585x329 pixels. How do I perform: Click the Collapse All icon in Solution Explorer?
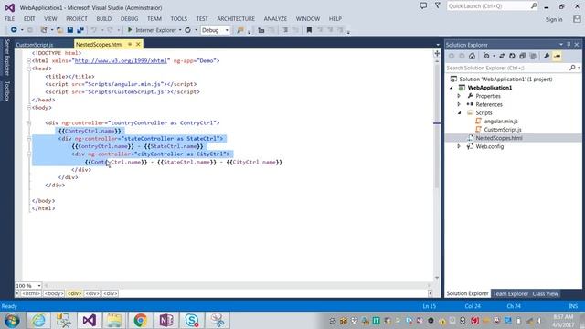click(x=522, y=56)
